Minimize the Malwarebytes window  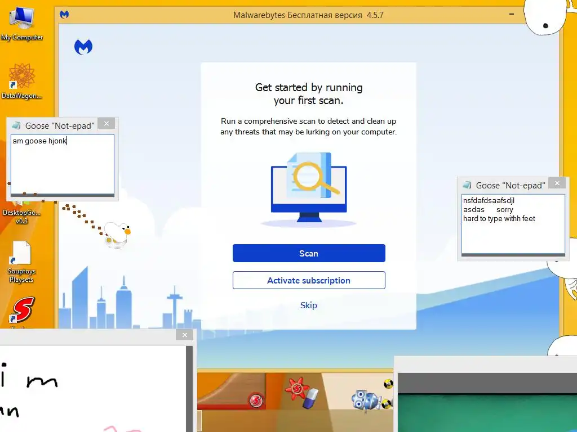pyautogui.click(x=512, y=14)
